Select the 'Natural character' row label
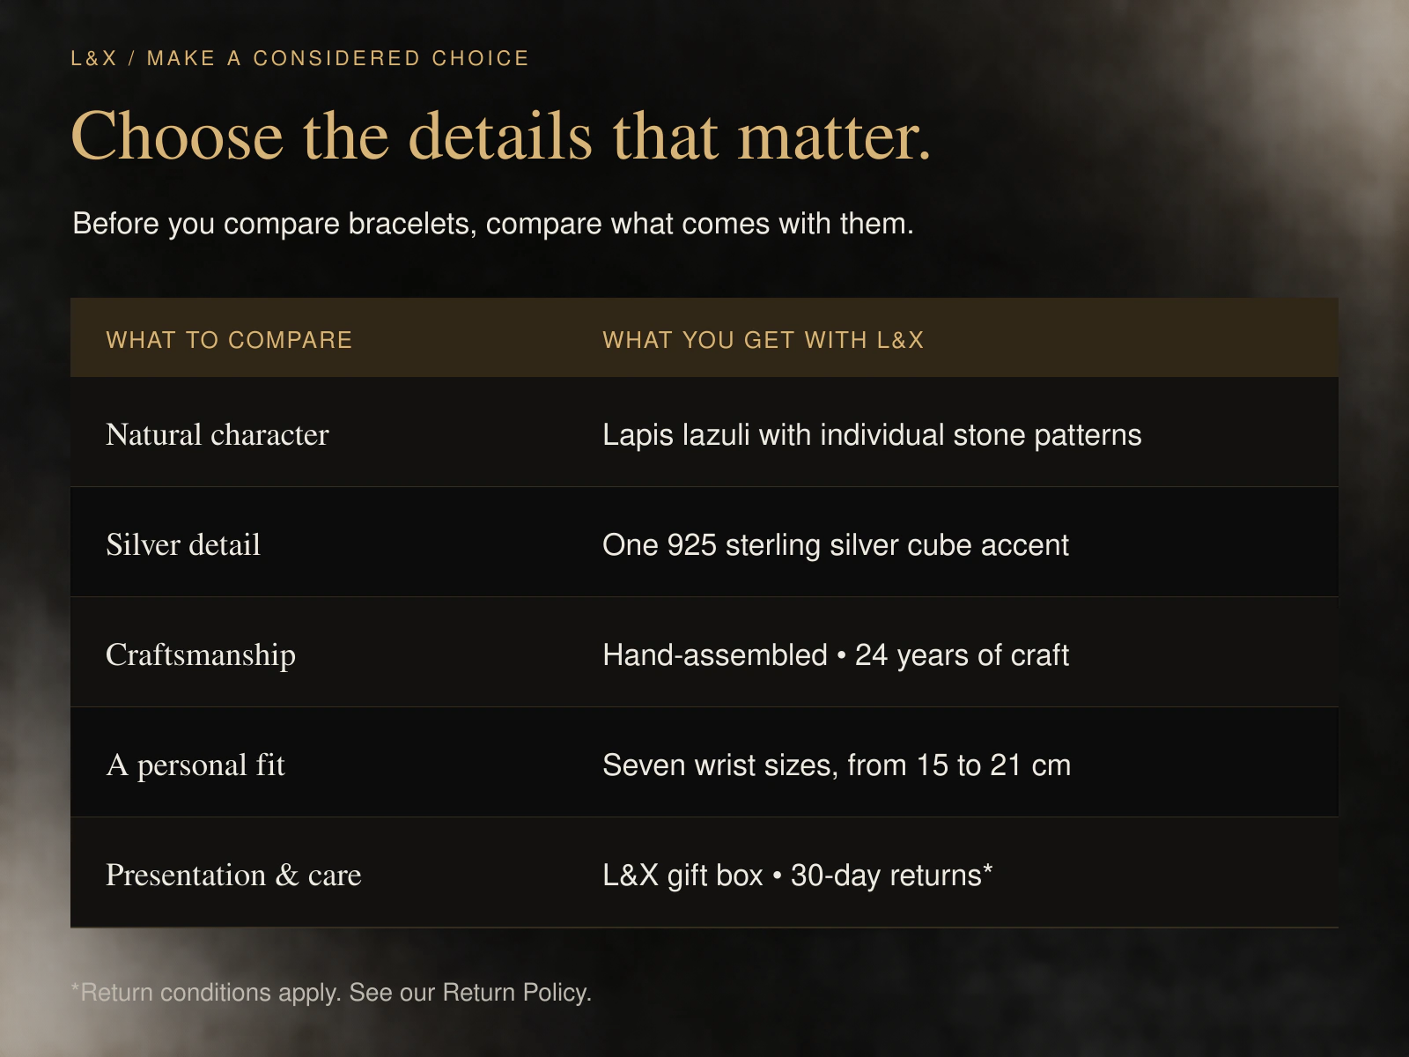The width and height of the screenshot is (1409, 1057). point(218,434)
